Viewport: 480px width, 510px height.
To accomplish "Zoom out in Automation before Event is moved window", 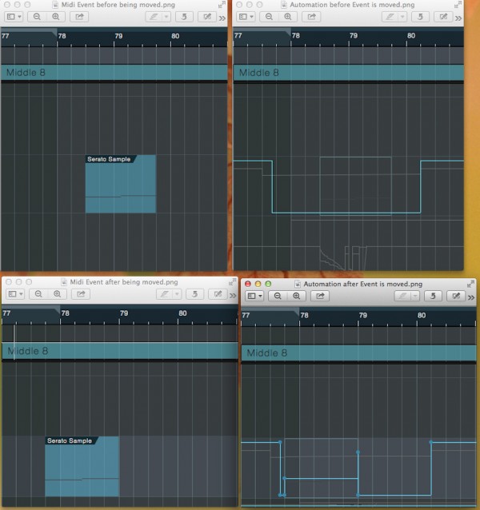I will point(269,17).
